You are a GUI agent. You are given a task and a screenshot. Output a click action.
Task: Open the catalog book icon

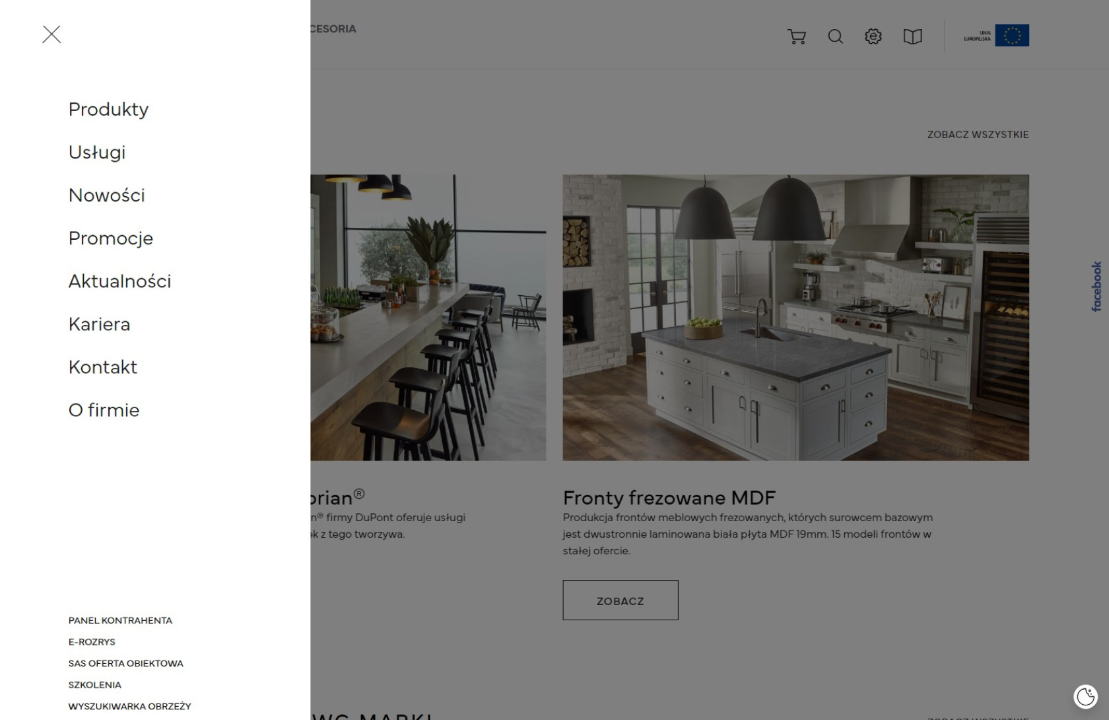click(912, 36)
